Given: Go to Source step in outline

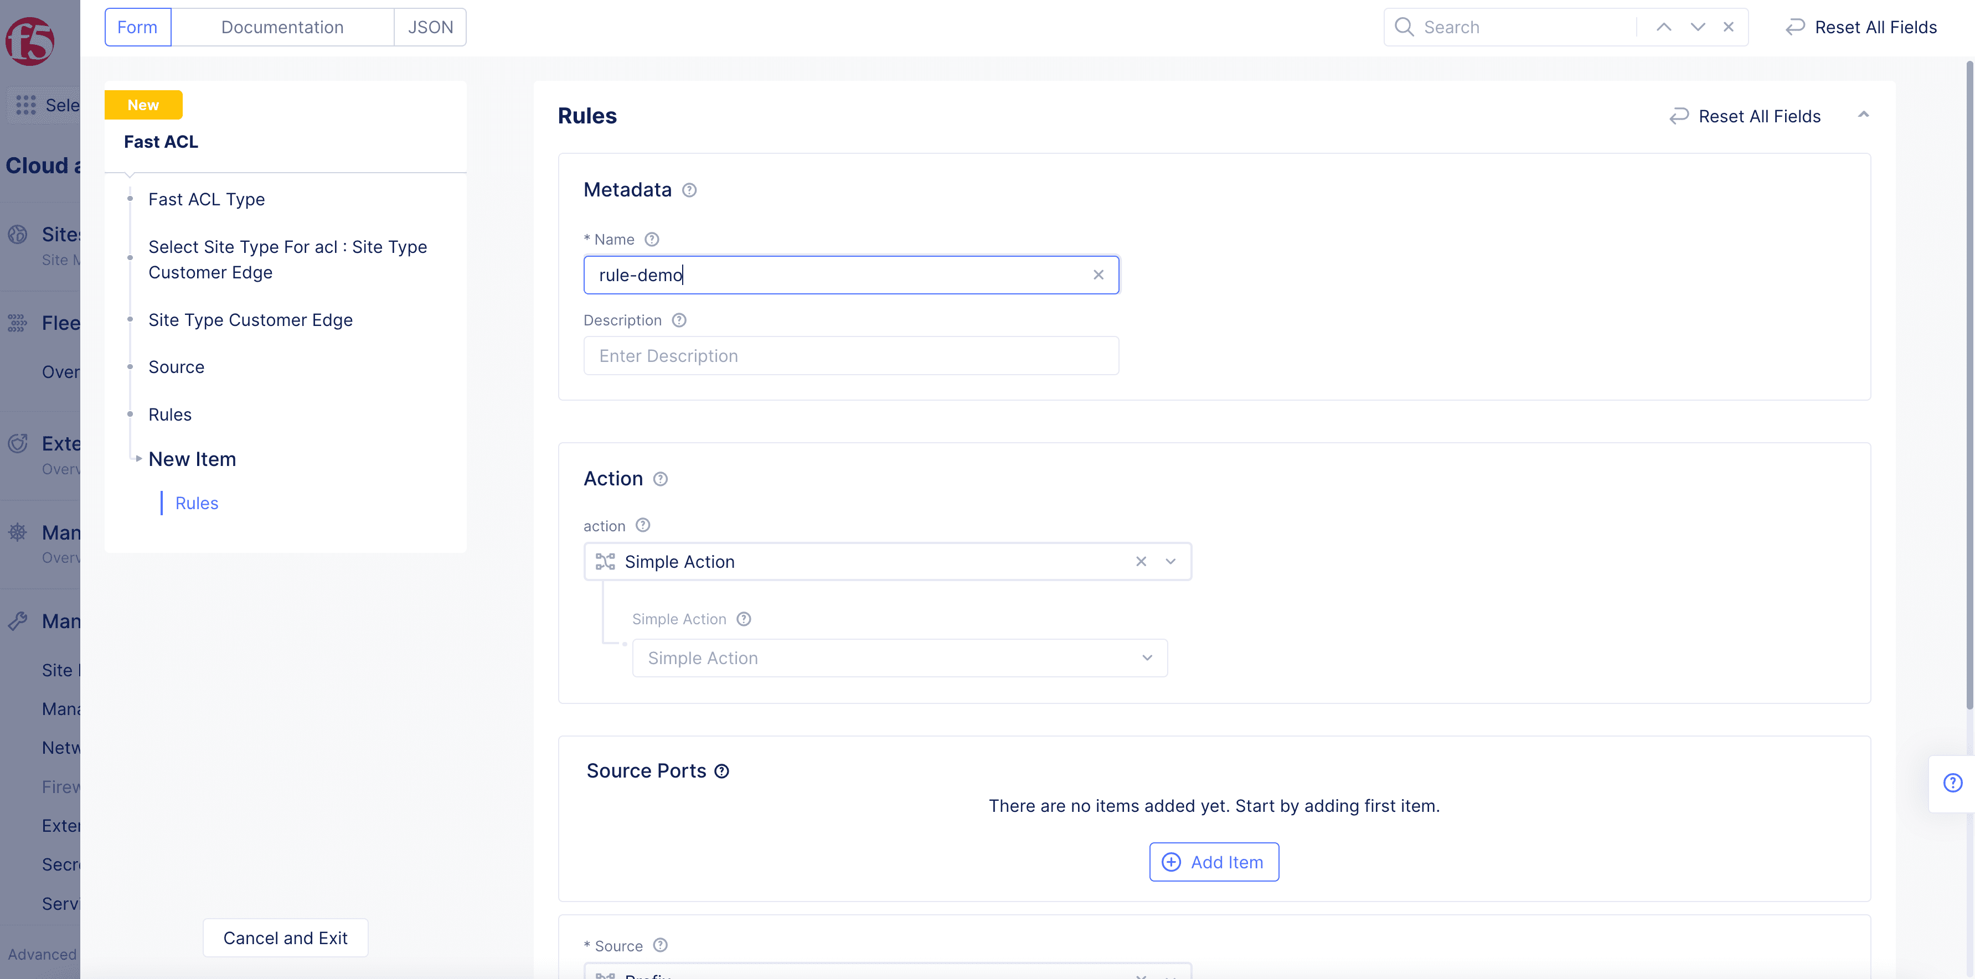Looking at the screenshot, I should [176, 367].
